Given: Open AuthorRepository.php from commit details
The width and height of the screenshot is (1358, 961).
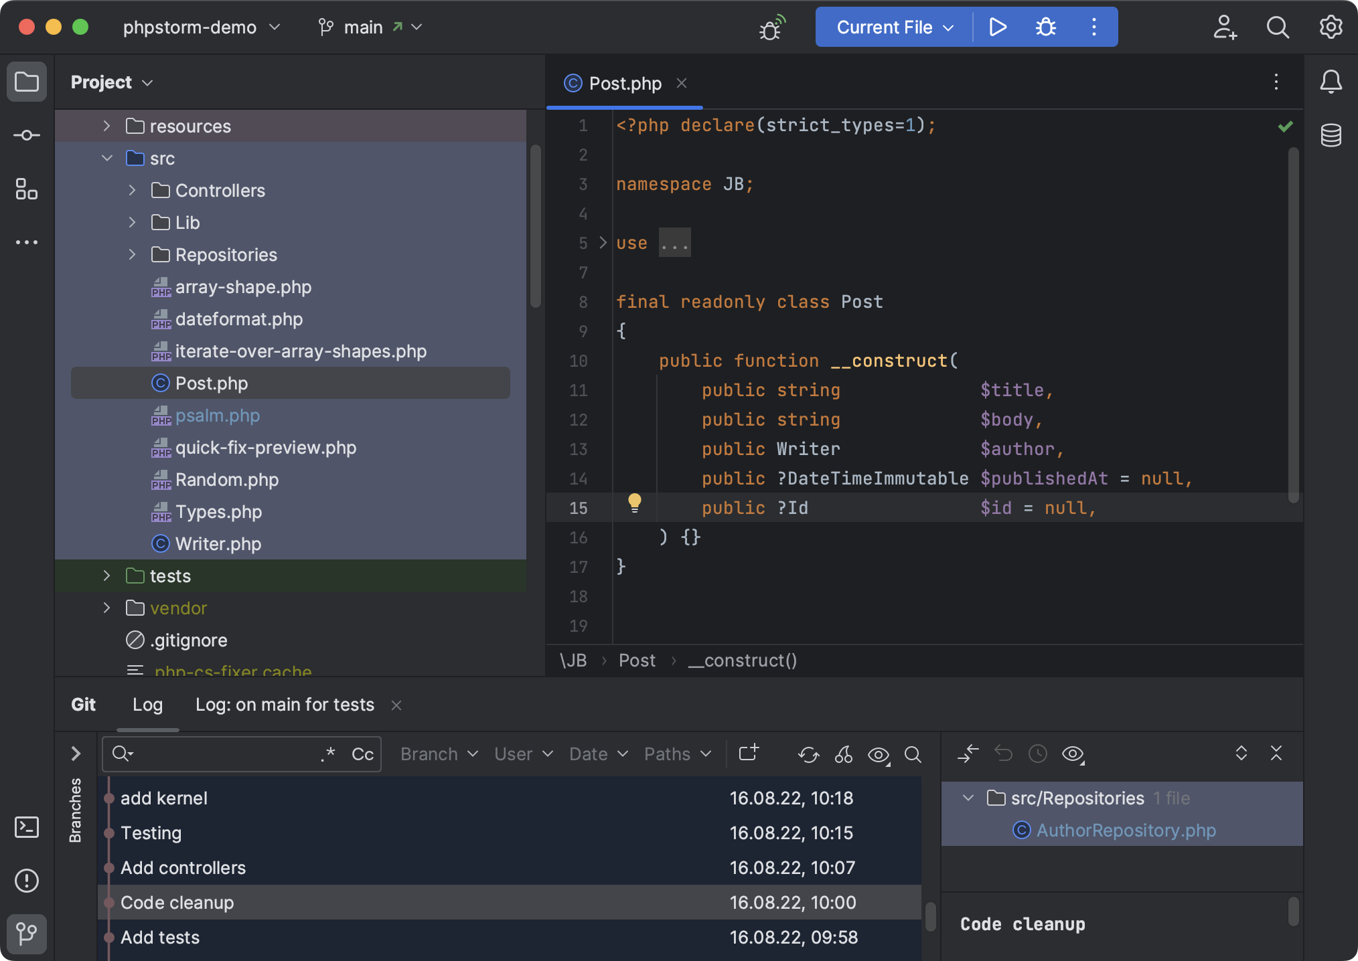Looking at the screenshot, I should (x=1122, y=830).
